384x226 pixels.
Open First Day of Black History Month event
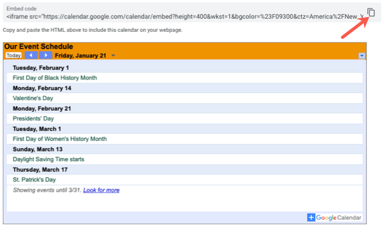[55, 78]
